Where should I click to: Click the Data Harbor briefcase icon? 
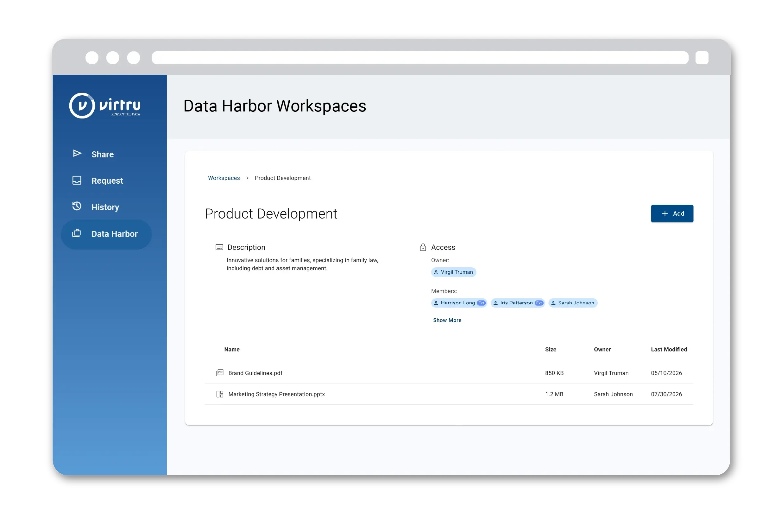pyautogui.click(x=77, y=233)
